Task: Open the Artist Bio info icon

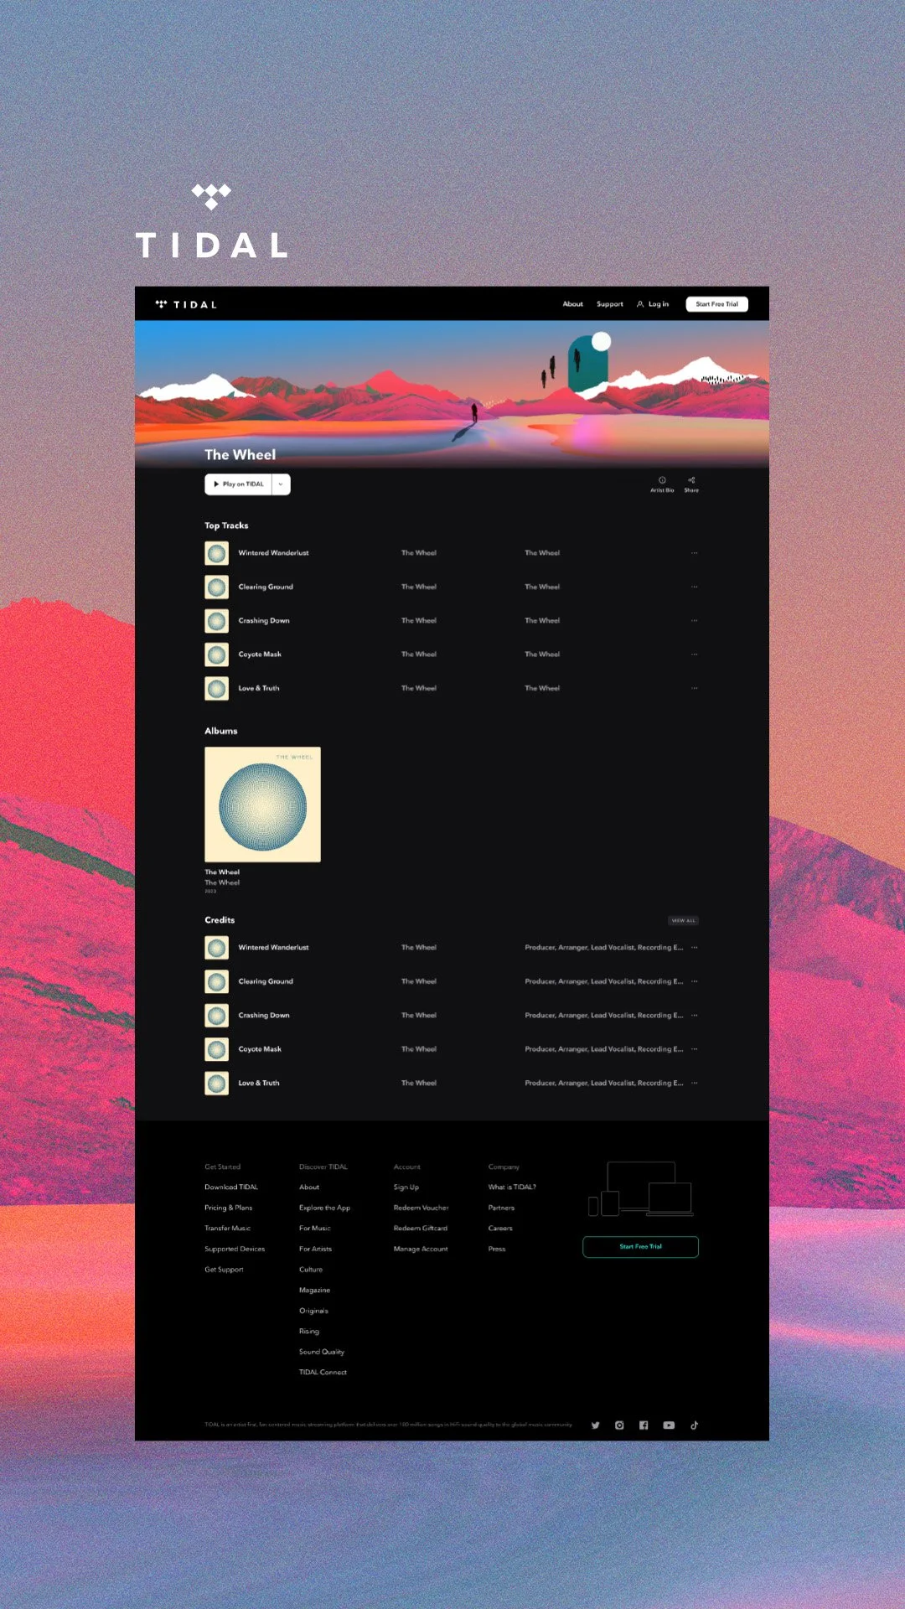Action: pyautogui.click(x=662, y=480)
